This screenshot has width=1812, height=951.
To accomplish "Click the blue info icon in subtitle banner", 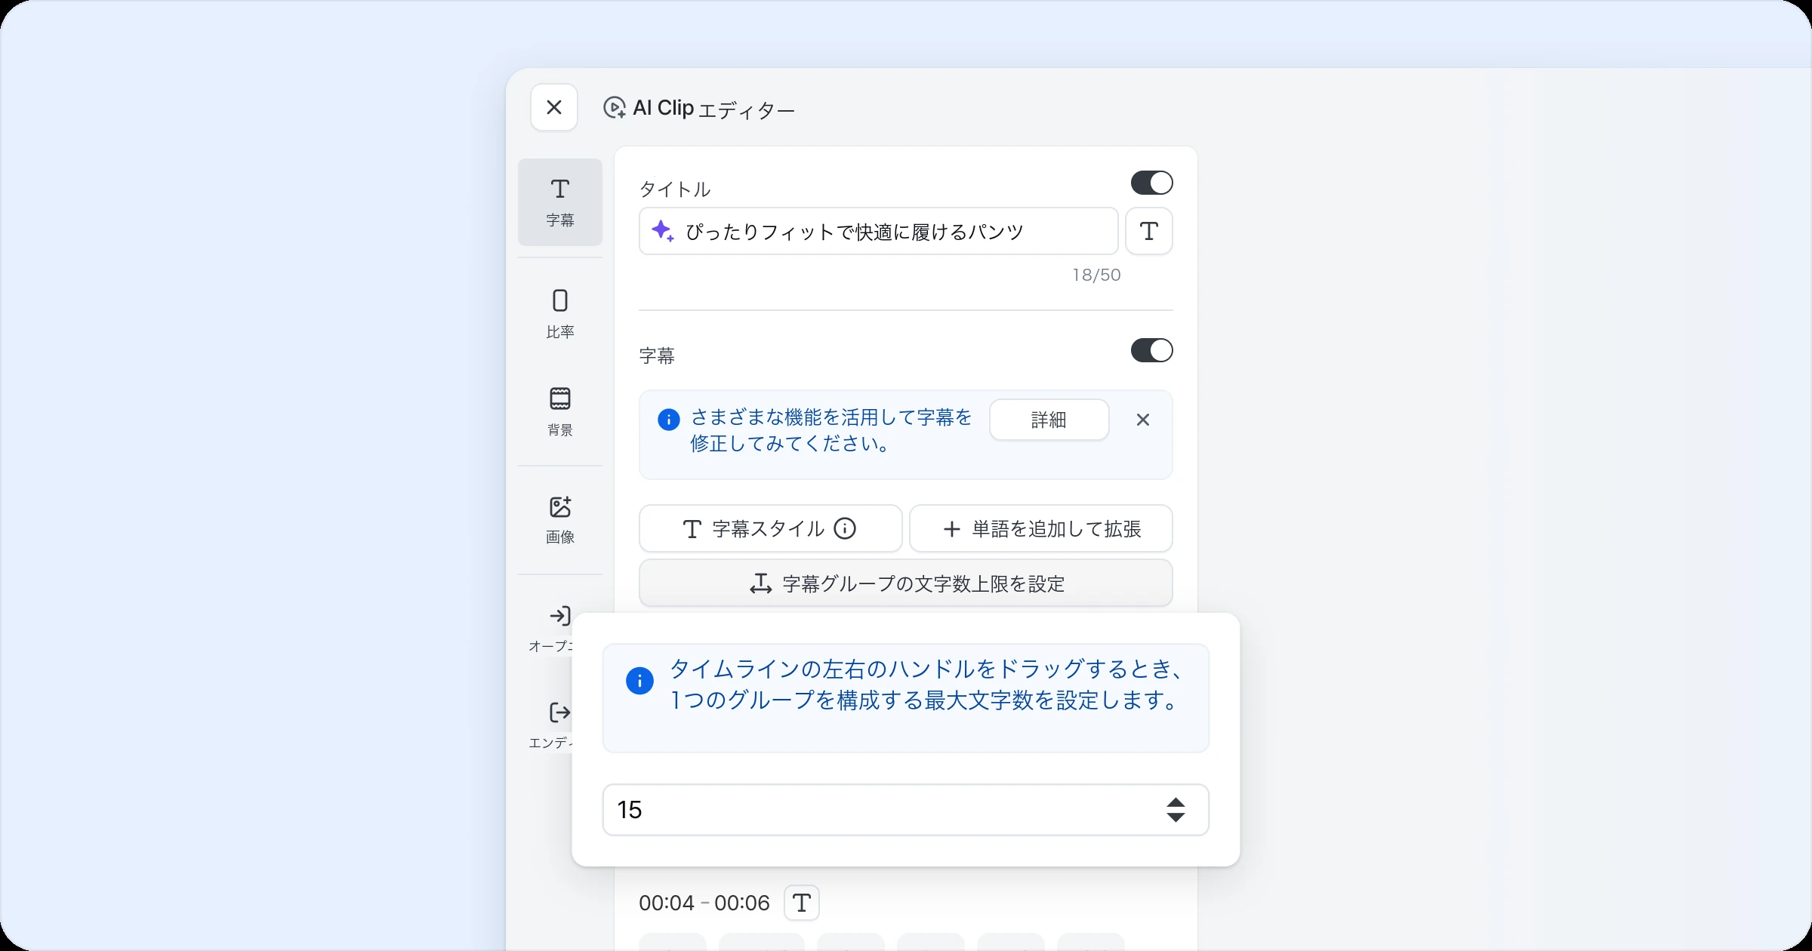I will click(668, 420).
